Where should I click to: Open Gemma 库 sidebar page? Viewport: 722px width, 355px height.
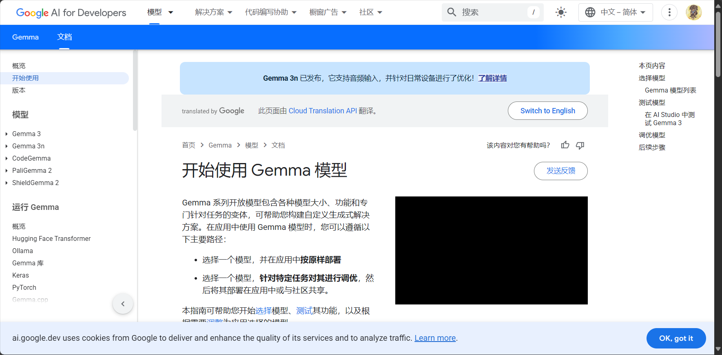click(28, 263)
